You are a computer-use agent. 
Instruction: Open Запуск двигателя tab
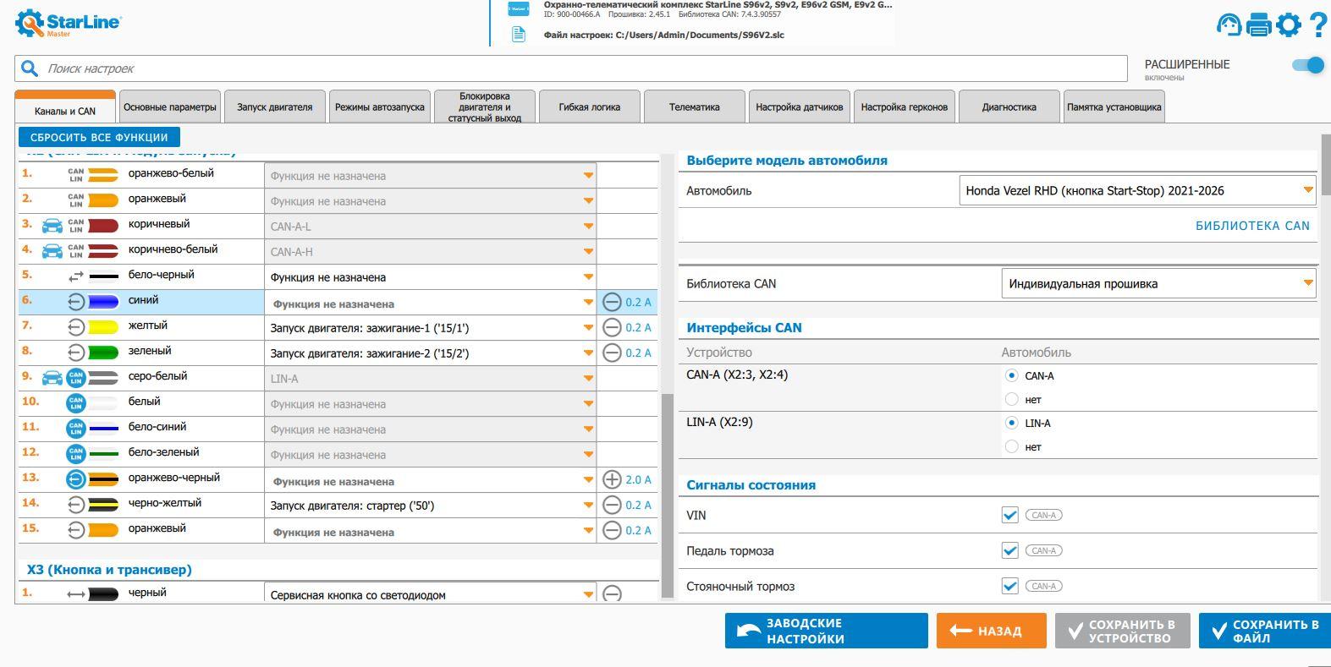[275, 107]
